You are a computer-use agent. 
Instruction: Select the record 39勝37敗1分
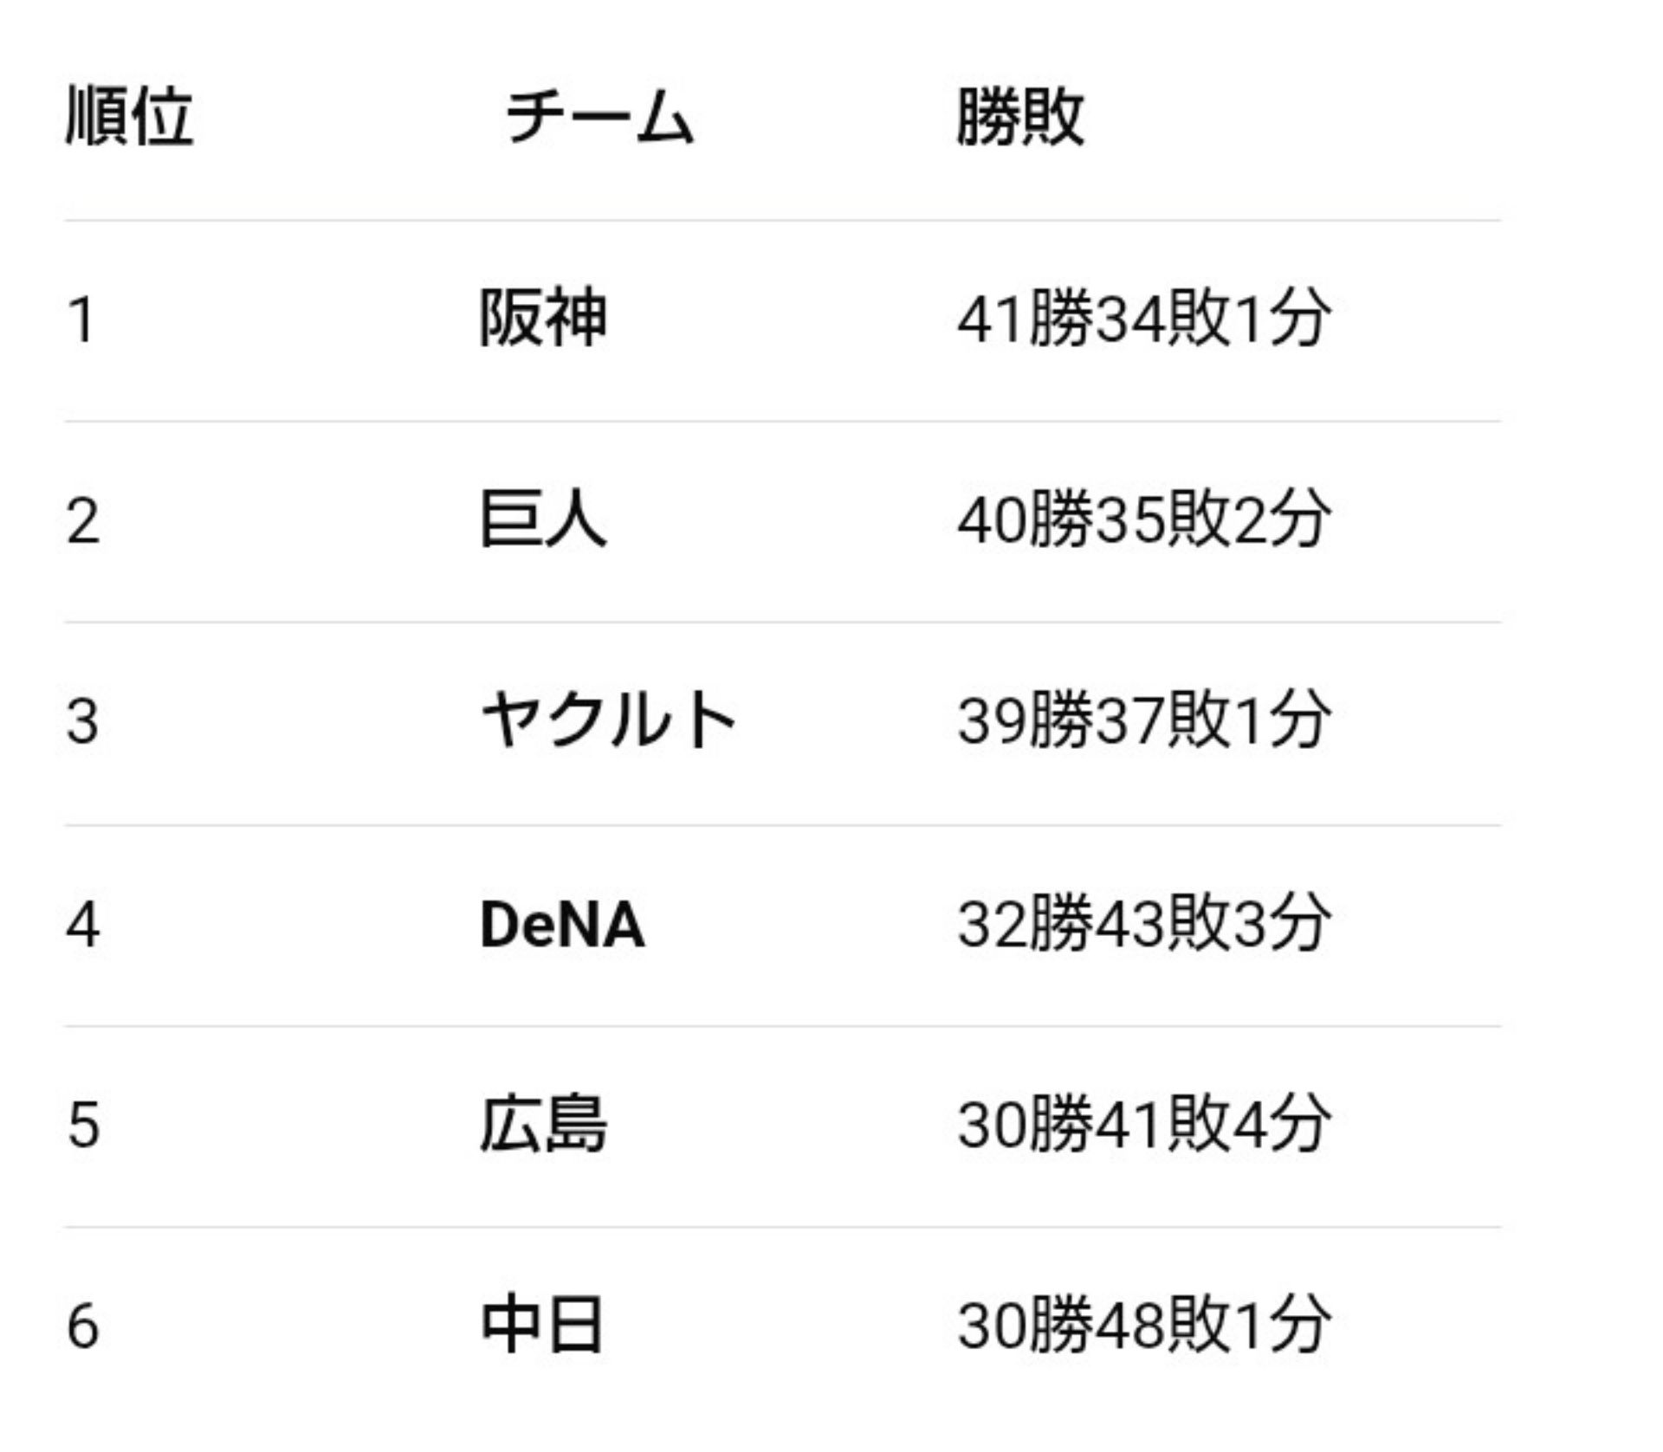(1143, 720)
